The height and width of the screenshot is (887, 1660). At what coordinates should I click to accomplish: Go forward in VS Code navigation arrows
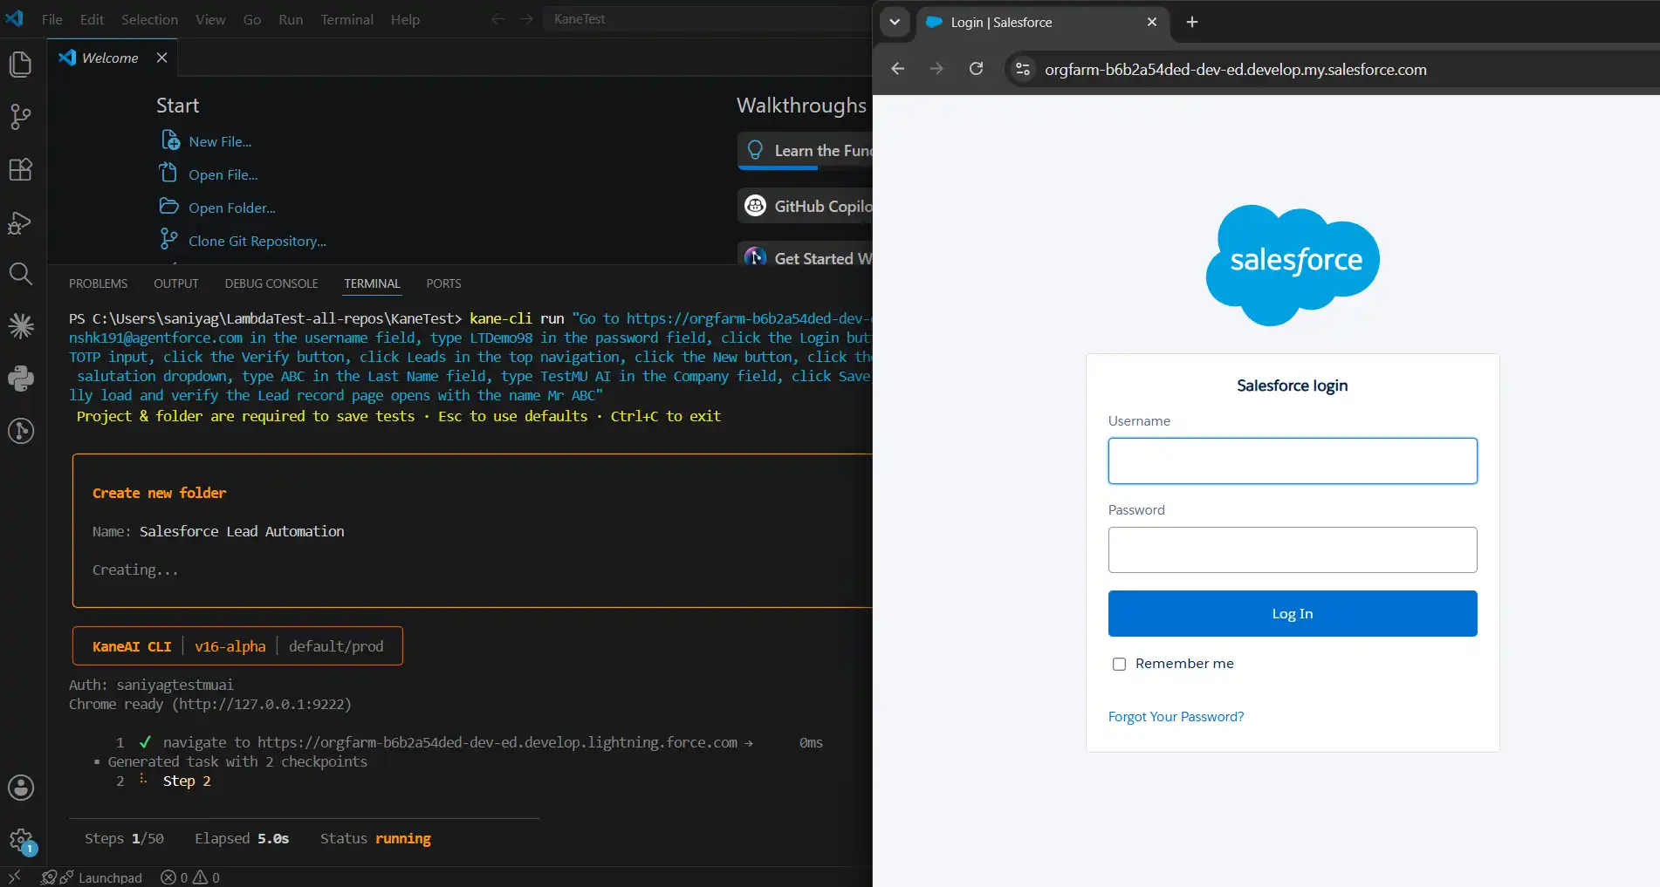pyautogui.click(x=526, y=18)
